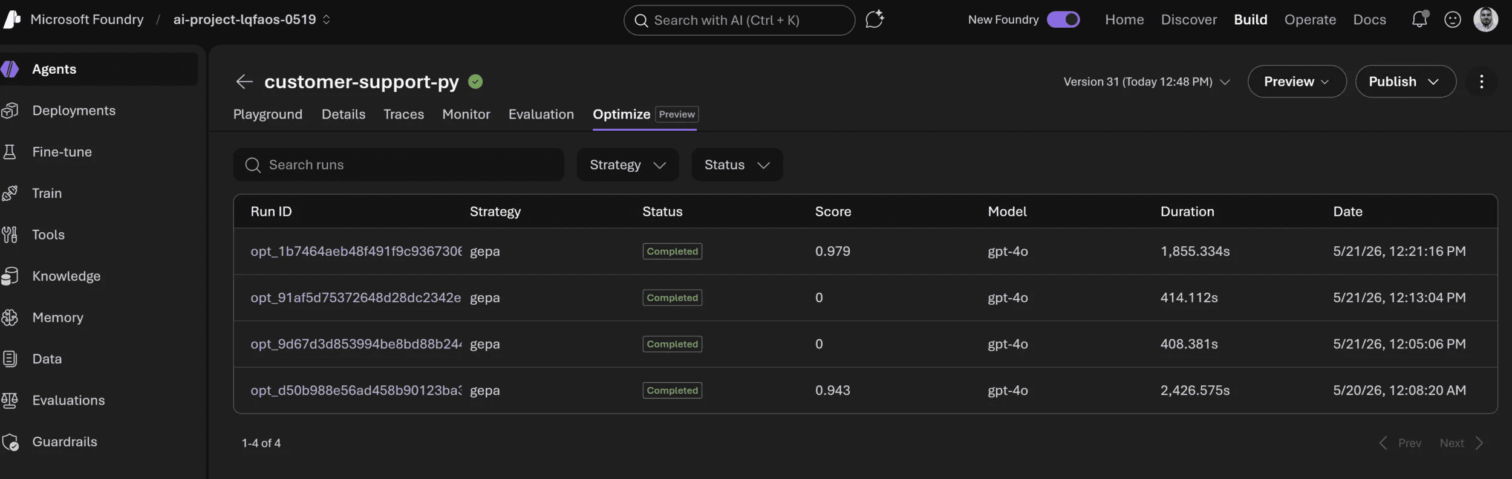Open Operate in top navigation

(1310, 19)
